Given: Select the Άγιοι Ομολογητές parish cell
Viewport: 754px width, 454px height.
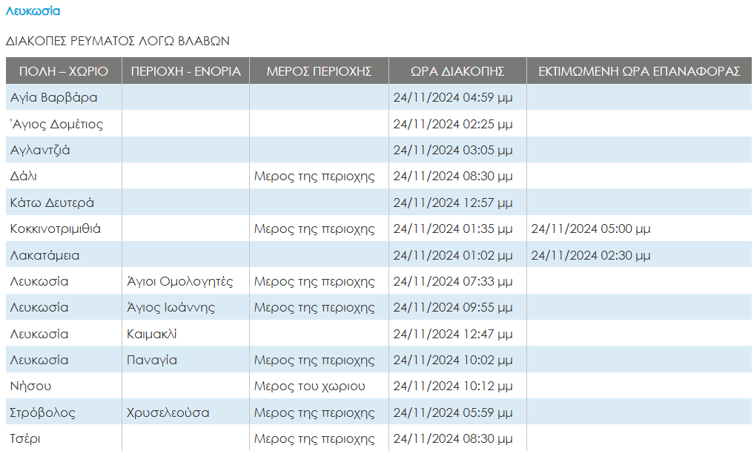Looking at the screenshot, I should point(180,282).
